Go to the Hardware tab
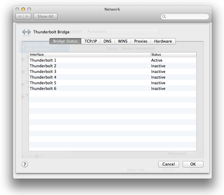224x195 pixels. (163, 41)
